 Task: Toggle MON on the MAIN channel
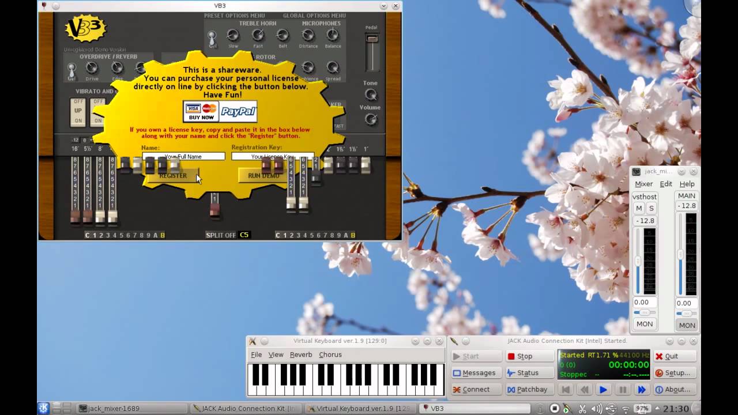point(687,325)
